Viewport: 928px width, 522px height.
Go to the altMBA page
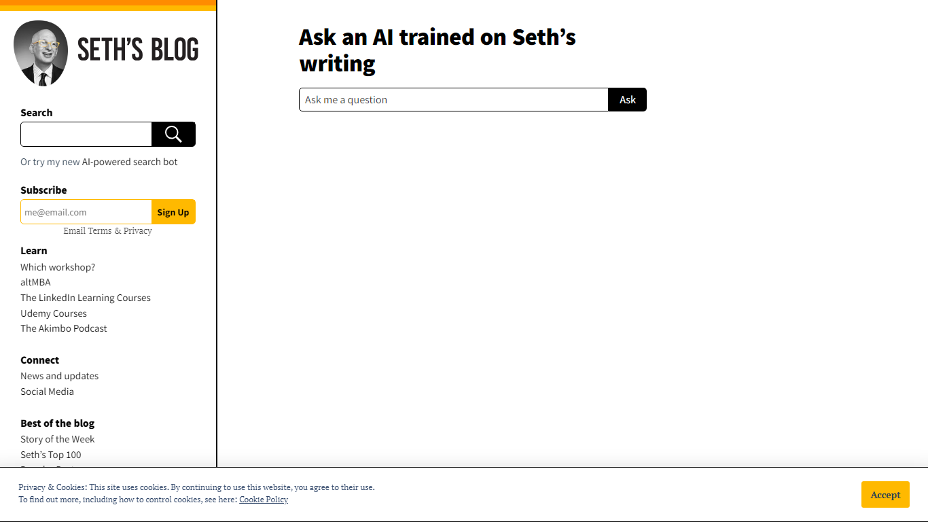(35, 282)
